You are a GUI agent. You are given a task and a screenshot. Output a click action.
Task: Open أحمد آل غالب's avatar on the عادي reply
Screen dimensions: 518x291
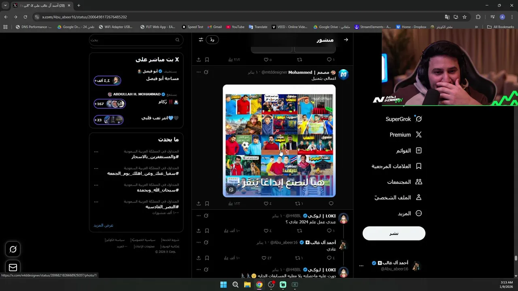point(344,245)
